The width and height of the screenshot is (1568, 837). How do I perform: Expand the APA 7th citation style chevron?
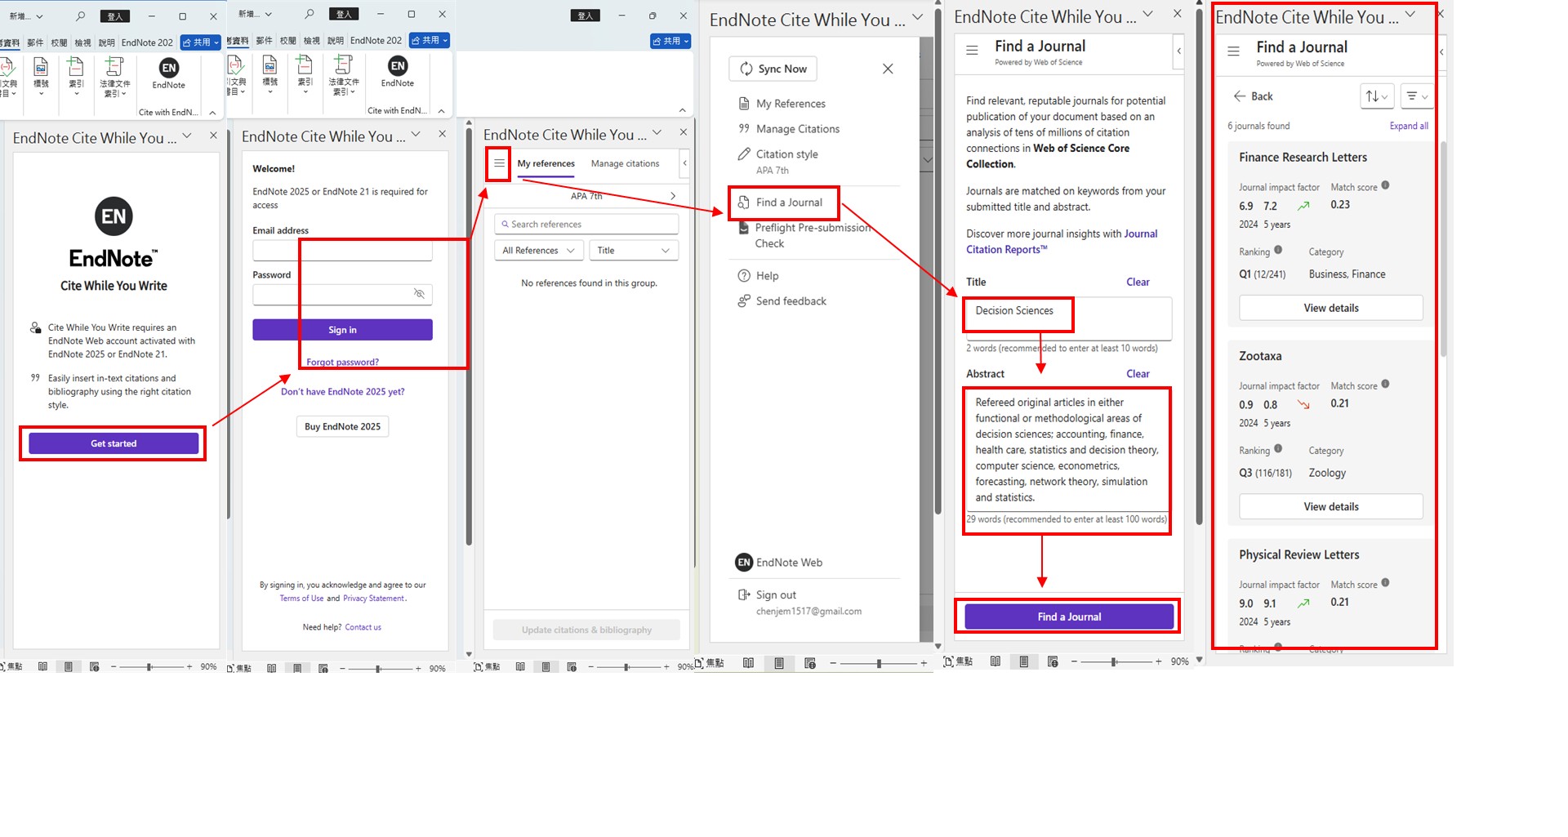[x=673, y=196]
